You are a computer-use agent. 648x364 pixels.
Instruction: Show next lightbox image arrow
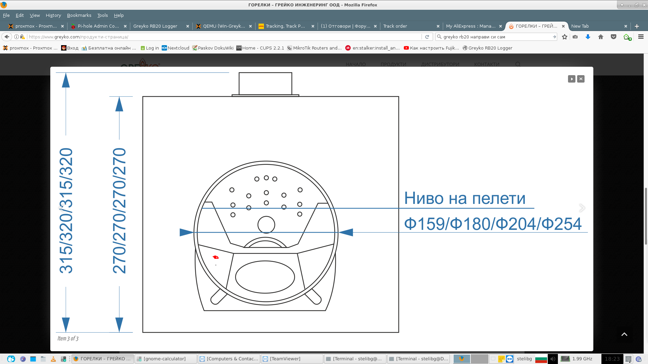point(582,208)
